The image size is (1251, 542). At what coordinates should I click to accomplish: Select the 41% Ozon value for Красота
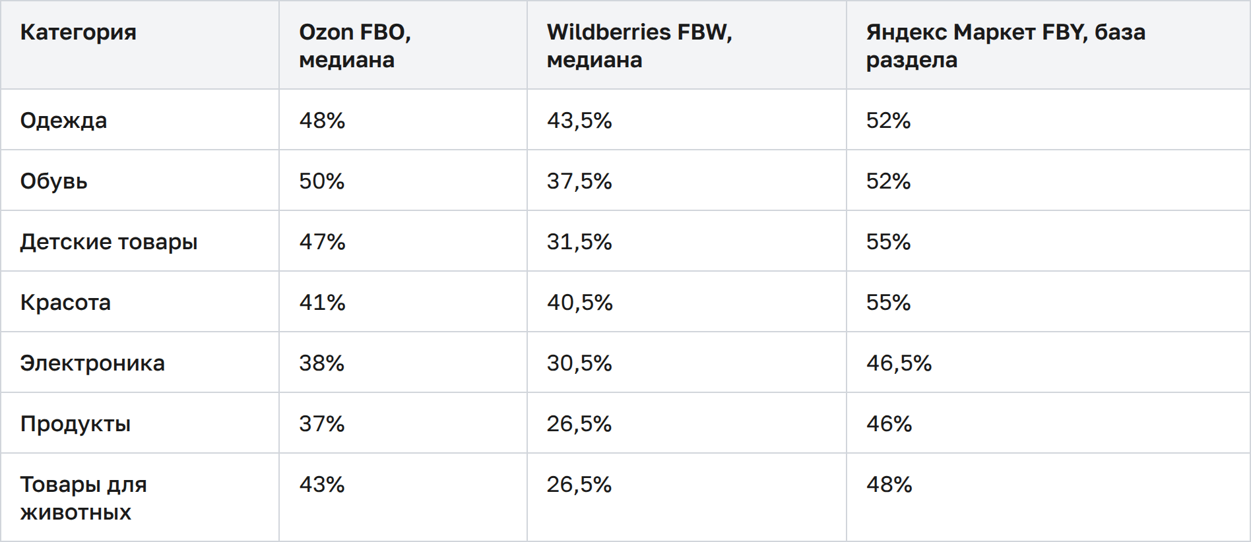(322, 303)
